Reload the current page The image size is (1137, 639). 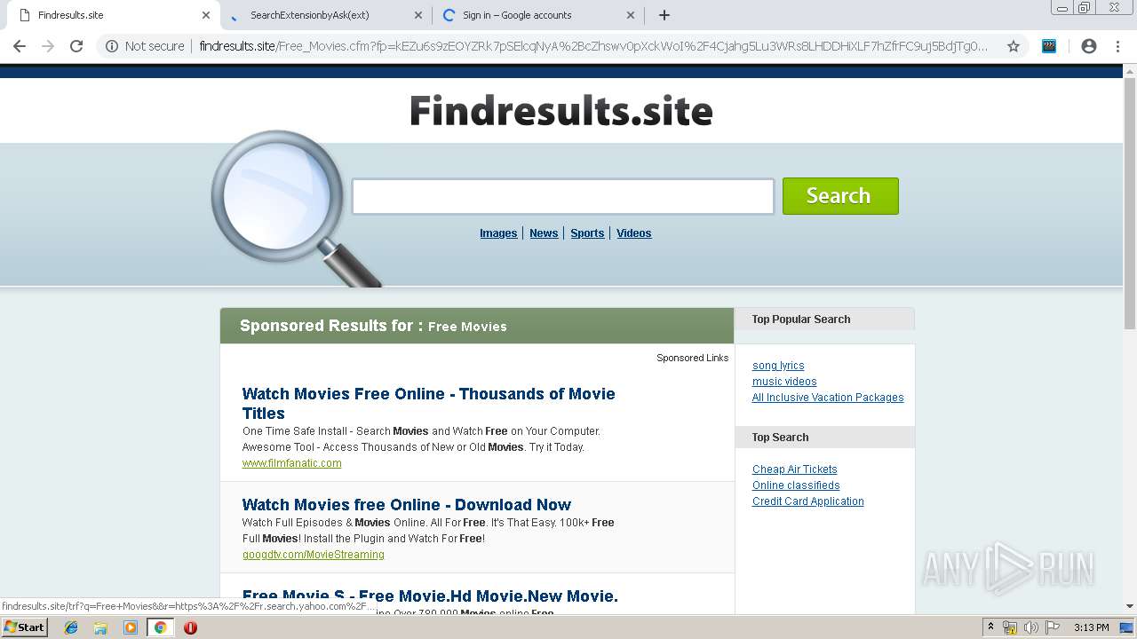click(x=76, y=46)
